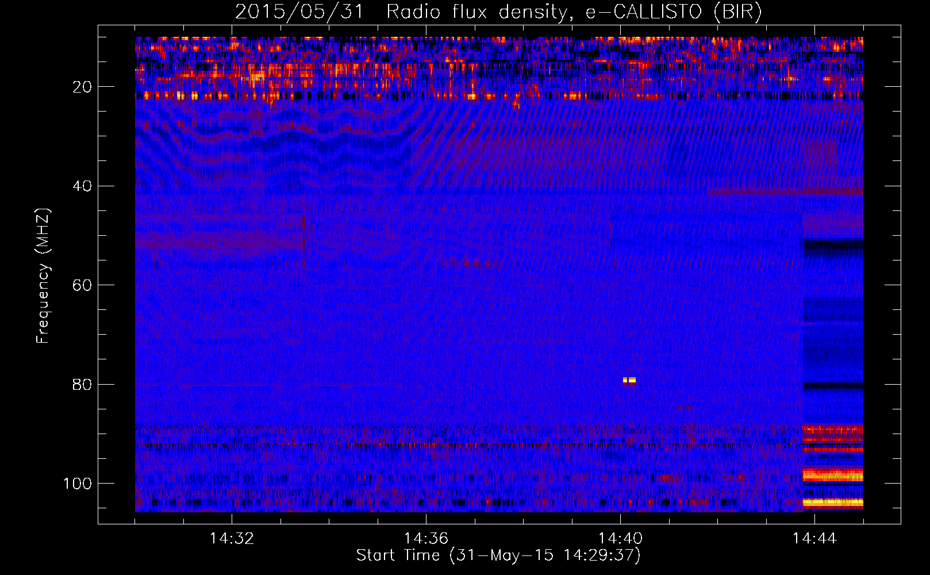The width and height of the screenshot is (930, 575).
Task: Click the 'Frequency (MHZ)' axis label
Action: click(43, 276)
